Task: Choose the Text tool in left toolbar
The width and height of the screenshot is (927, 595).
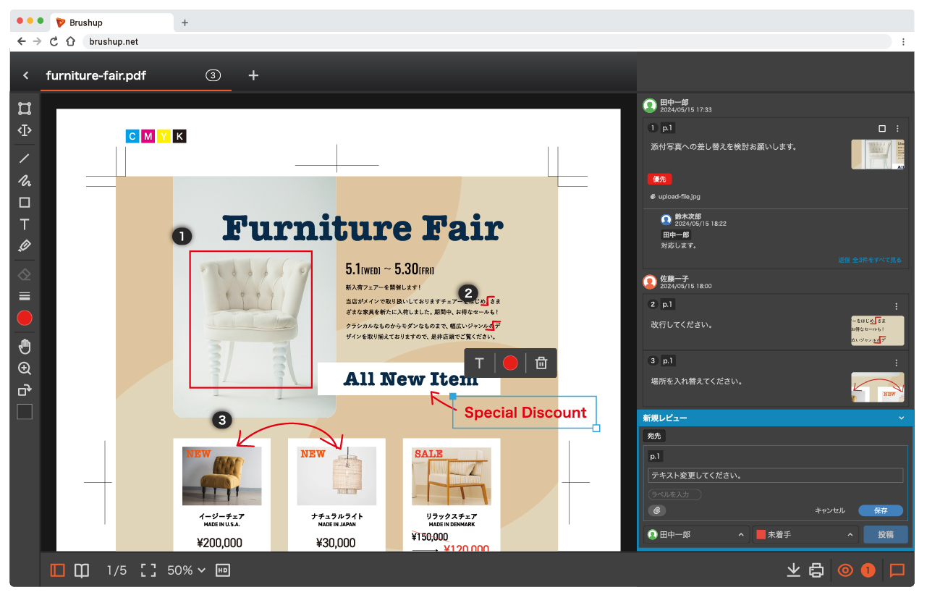Action: 25,224
